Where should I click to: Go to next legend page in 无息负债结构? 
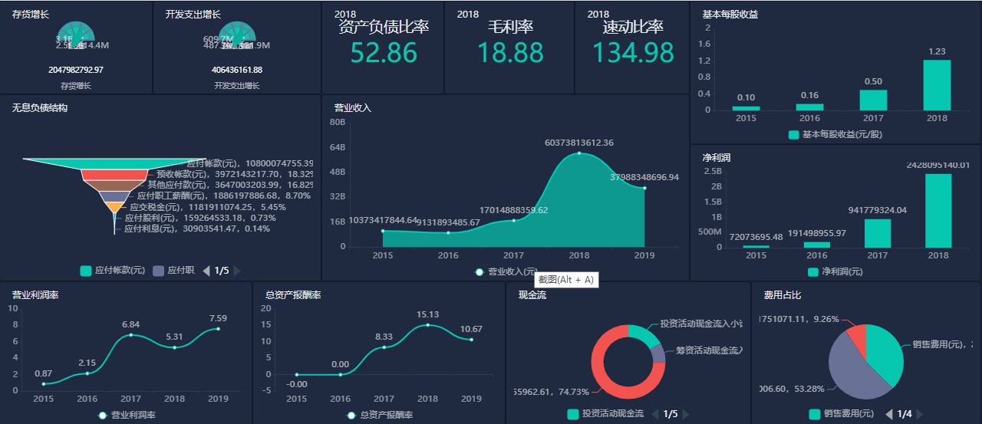tap(237, 271)
